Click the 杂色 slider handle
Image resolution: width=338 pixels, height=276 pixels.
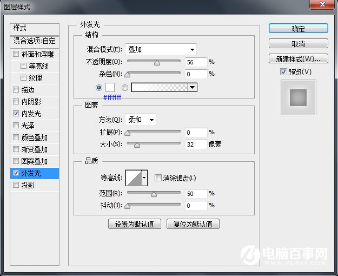pos(128,75)
